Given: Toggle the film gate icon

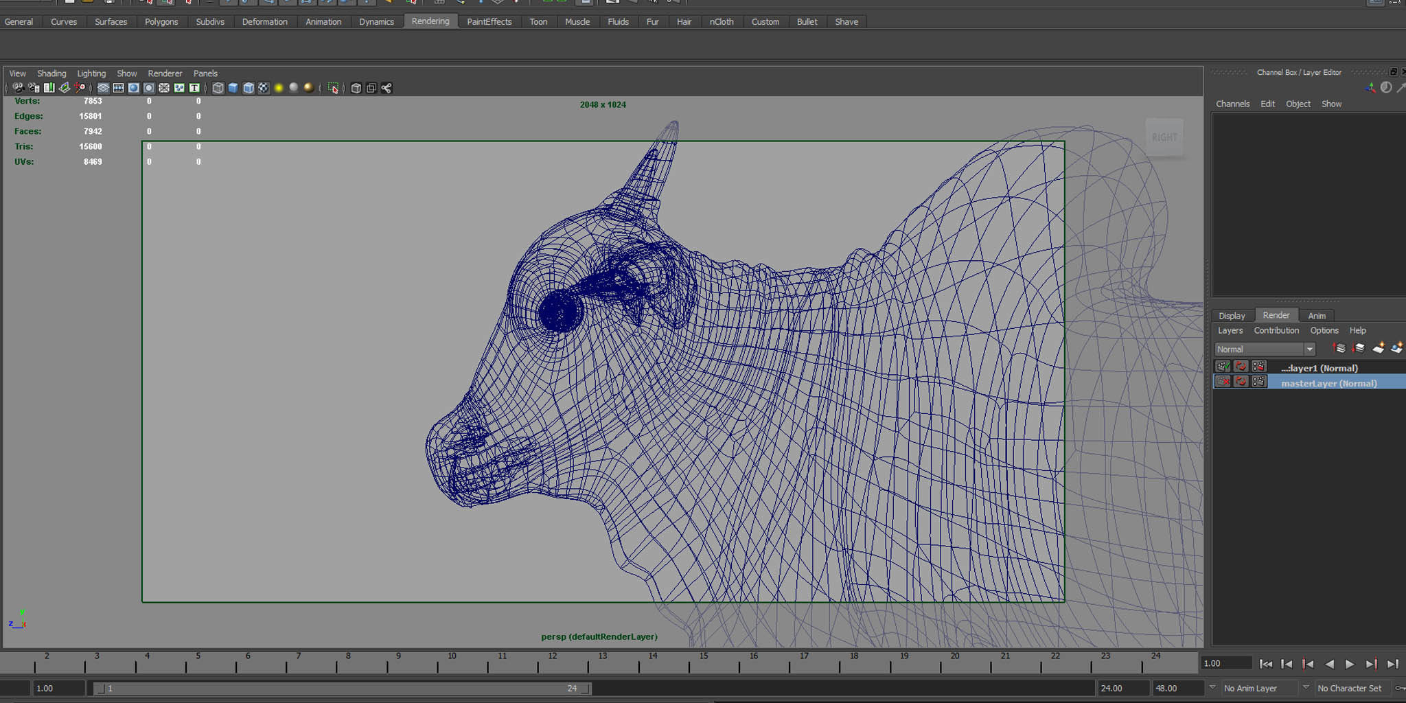Looking at the screenshot, I should pos(118,88).
